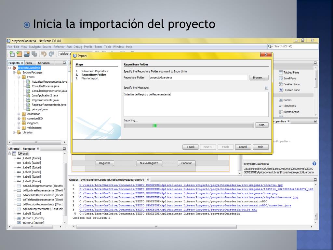Collapse the Forms package node
Viewport: 333px width, 250px height.
19,77
